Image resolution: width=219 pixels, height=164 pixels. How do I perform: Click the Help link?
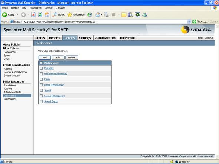click(200, 38)
